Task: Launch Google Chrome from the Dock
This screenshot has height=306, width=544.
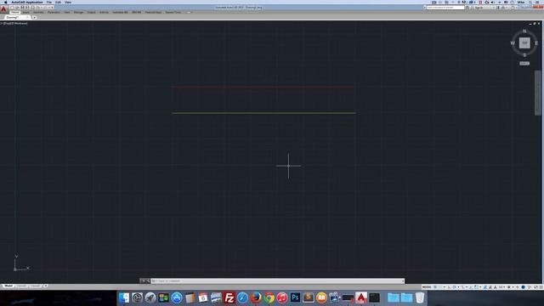Action: (269, 297)
